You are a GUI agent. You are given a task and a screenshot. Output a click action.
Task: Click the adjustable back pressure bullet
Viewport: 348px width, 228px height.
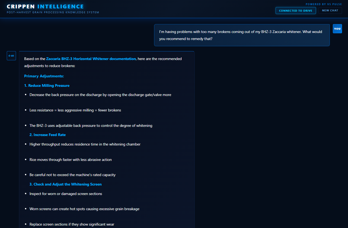pos(91,126)
